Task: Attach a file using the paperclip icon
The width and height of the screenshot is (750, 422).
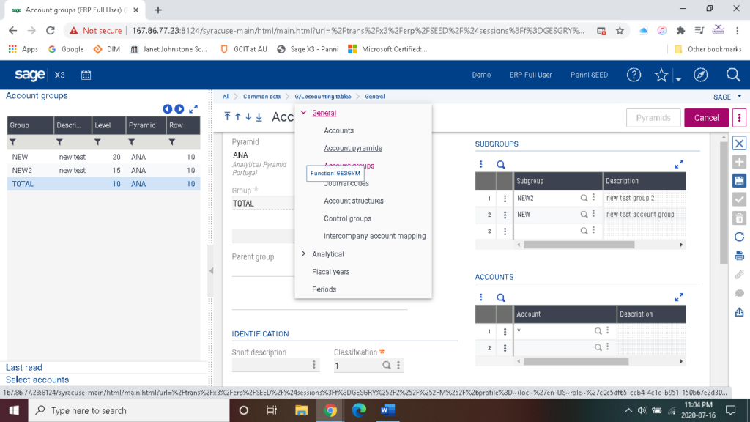Action: tap(739, 275)
